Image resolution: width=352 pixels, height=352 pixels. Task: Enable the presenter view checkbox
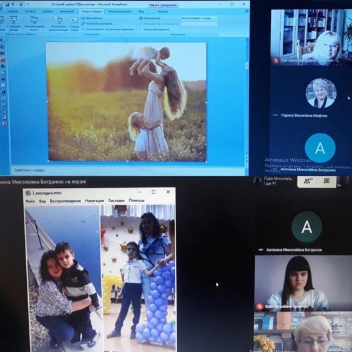(141, 29)
